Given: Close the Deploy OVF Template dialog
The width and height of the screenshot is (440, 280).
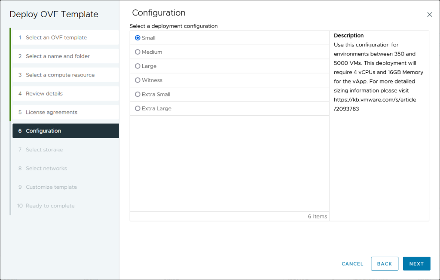Looking at the screenshot, I should click(429, 15).
